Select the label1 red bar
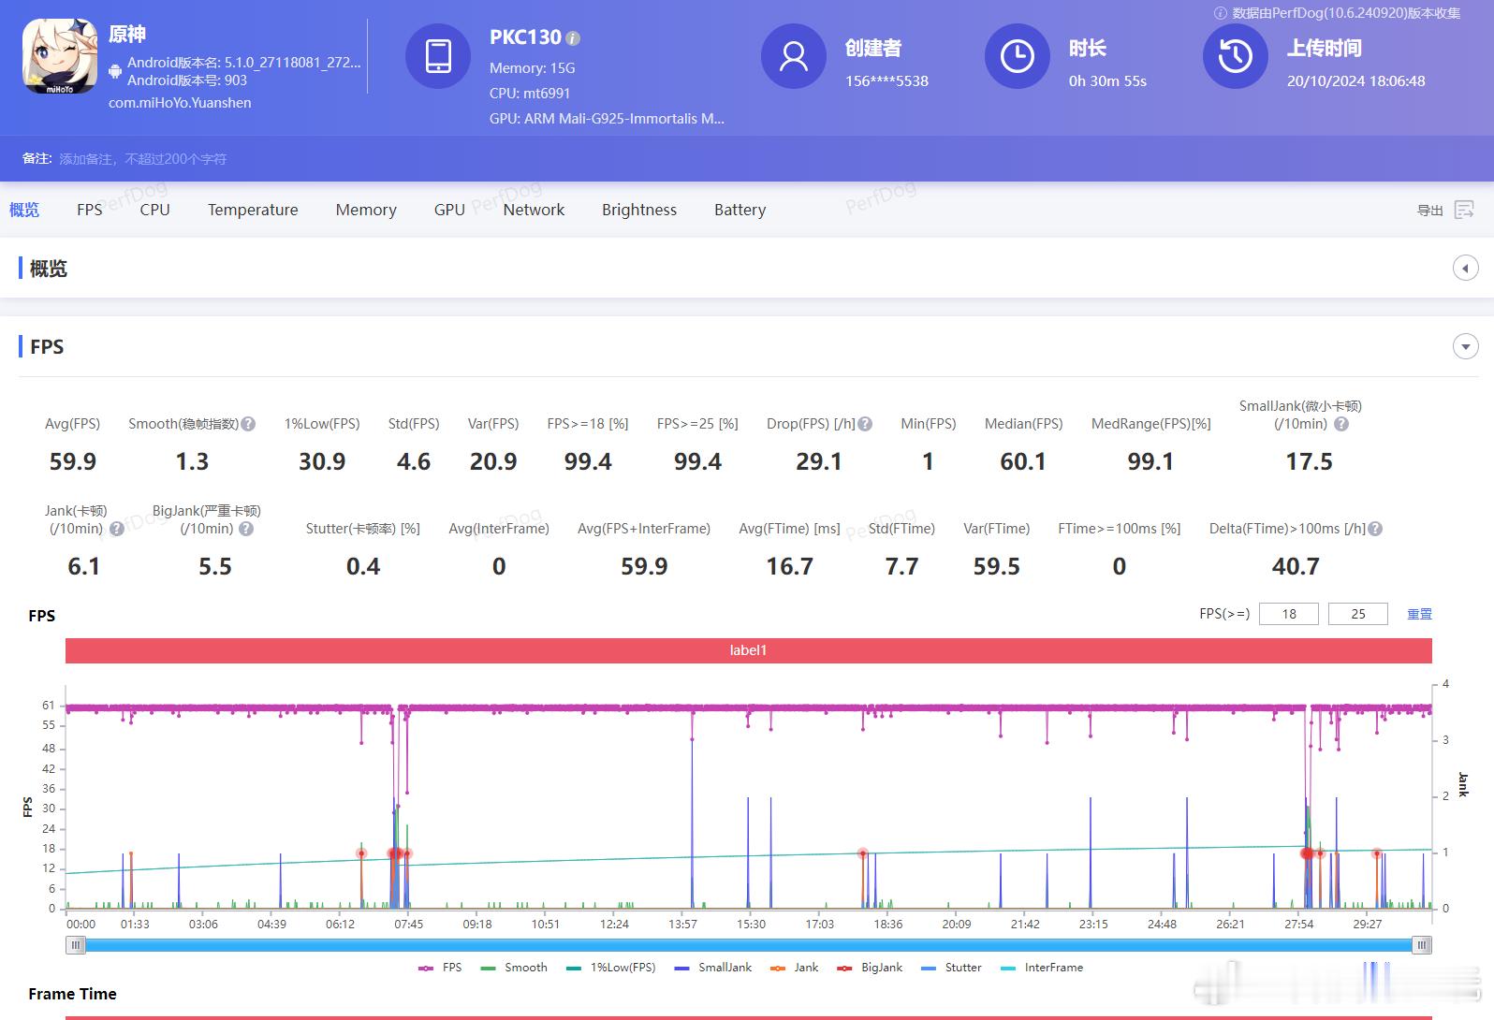The image size is (1494, 1020). click(x=749, y=650)
